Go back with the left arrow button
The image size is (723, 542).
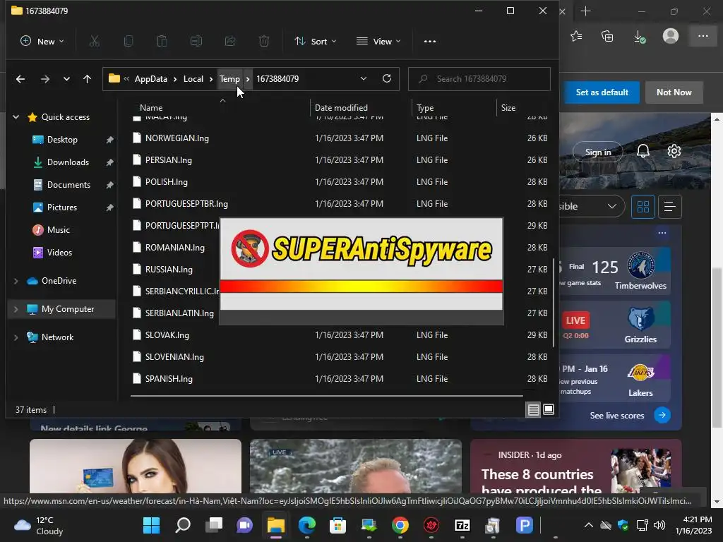(20, 79)
